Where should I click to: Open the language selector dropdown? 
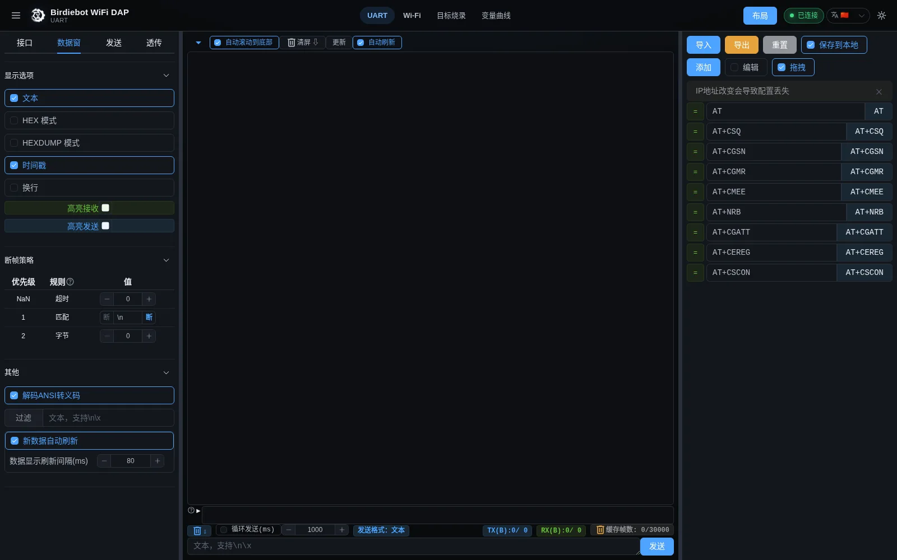point(848,16)
